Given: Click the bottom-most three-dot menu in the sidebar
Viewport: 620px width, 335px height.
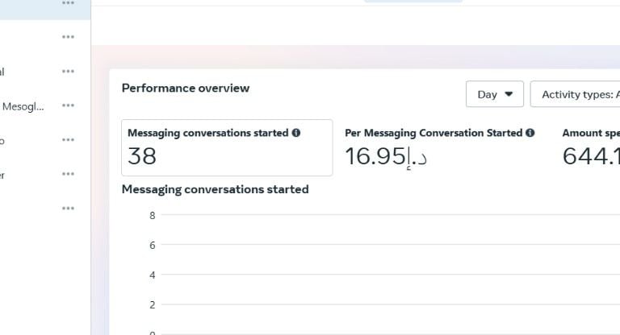Looking at the screenshot, I should pos(68,209).
